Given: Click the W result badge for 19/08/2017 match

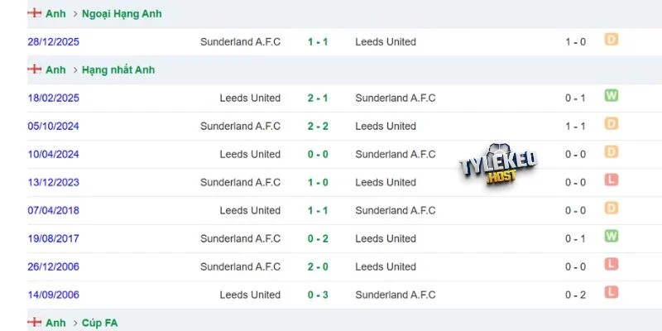Looking at the screenshot, I should 611,236.
